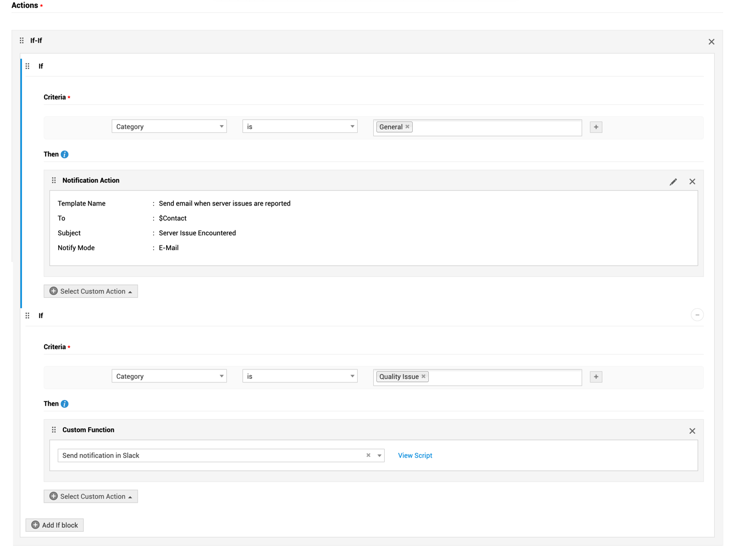Viewport: 732px width, 550px height.
Task: Open Select Custom Action under Notification Action
Action: pyautogui.click(x=91, y=292)
